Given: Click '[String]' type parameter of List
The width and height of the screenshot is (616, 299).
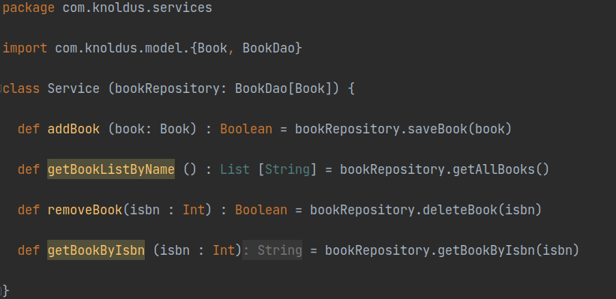Looking at the screenshot, I should 287,169.
